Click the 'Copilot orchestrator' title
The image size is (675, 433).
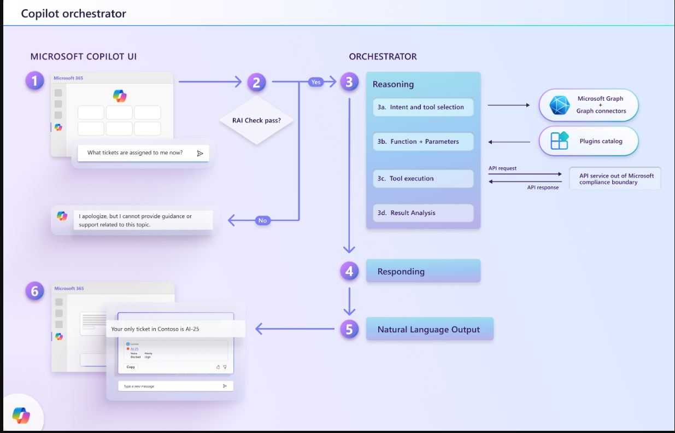click(x=73, y=14)
